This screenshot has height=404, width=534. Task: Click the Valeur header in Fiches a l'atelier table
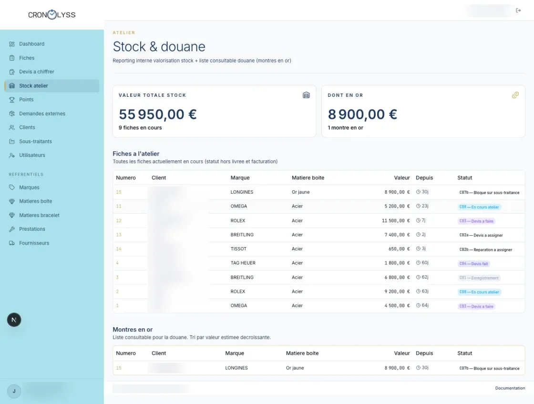[x=402, y=178]
